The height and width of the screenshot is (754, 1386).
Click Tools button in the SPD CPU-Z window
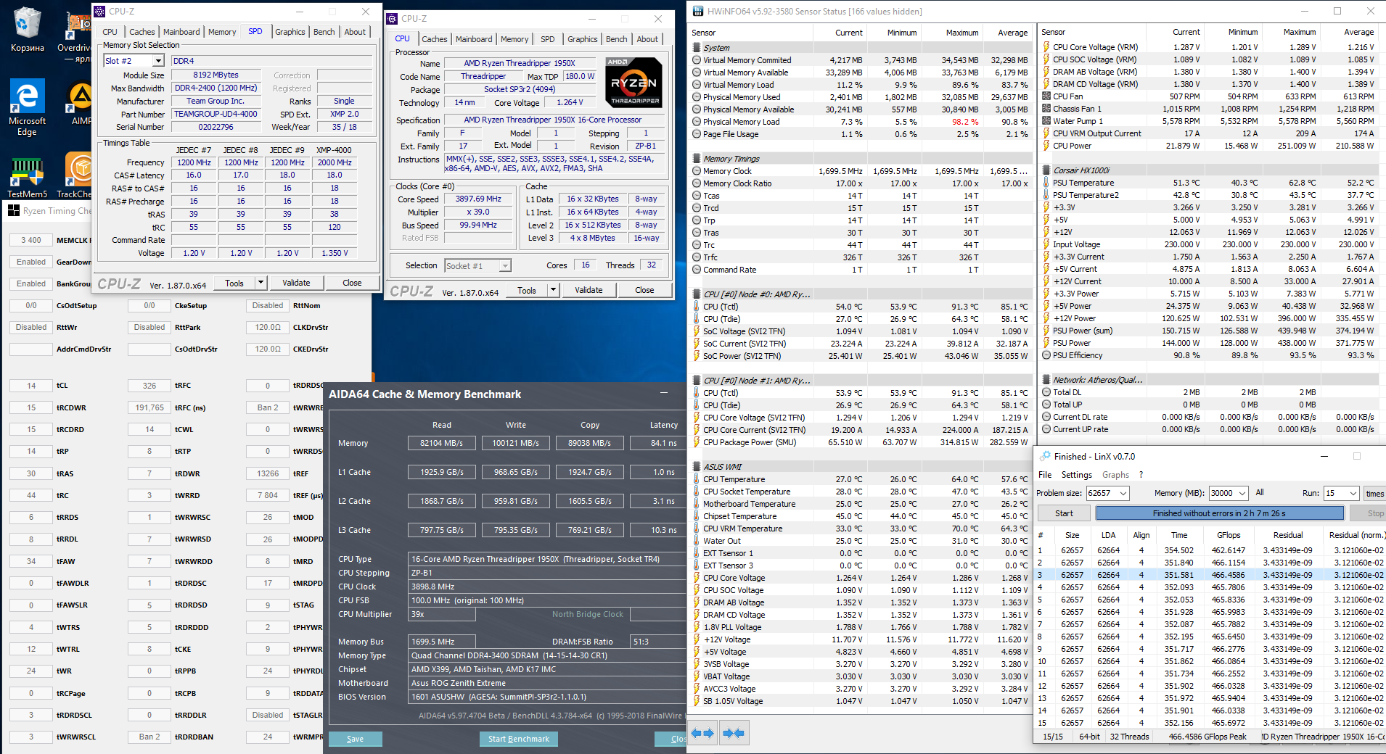[x=234, y=283]
